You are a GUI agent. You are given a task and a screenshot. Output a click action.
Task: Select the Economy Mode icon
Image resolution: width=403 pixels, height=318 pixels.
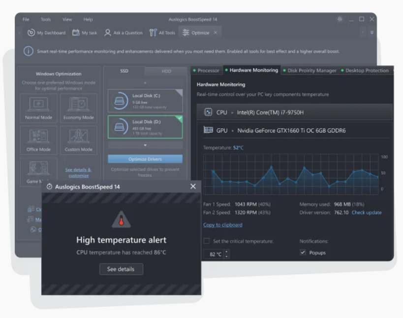point(78,104)
